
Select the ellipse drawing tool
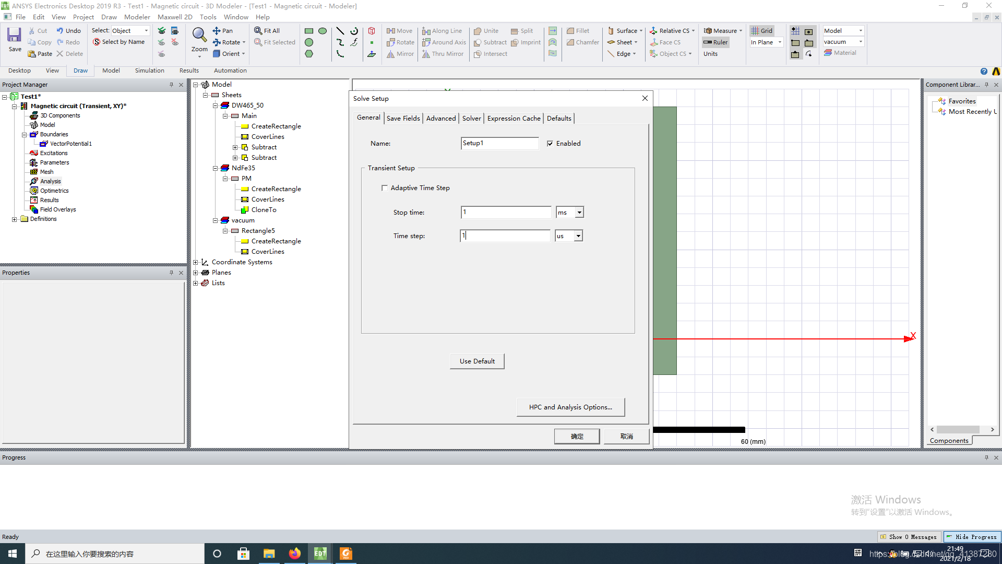pos(323,31)
